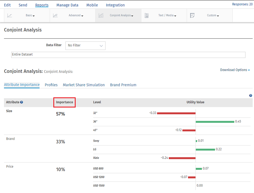Viewport: 254px width, 193px height.
Task: Click the Conjoint Analysis bar chart icon
Action: click(101, 16)
